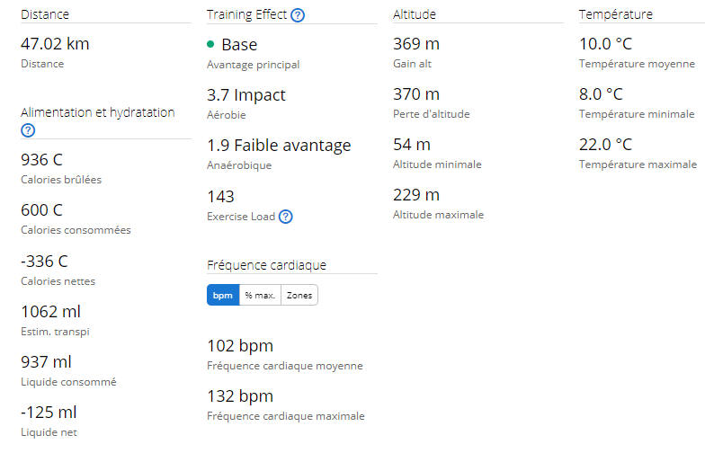The image size is (705, 453).
Task: Select the bpm heart rate view
Action: 223,295
